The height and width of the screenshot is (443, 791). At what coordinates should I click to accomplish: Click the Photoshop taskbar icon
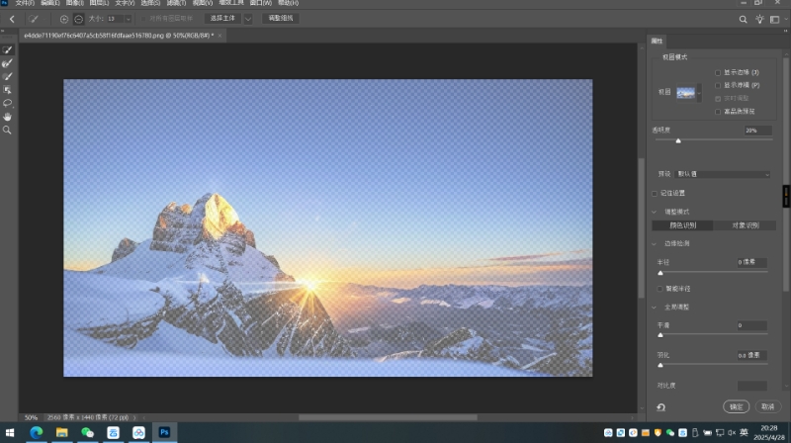pos(164,432)
